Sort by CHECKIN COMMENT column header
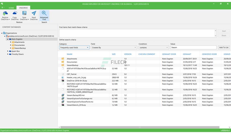 (146, 54)
